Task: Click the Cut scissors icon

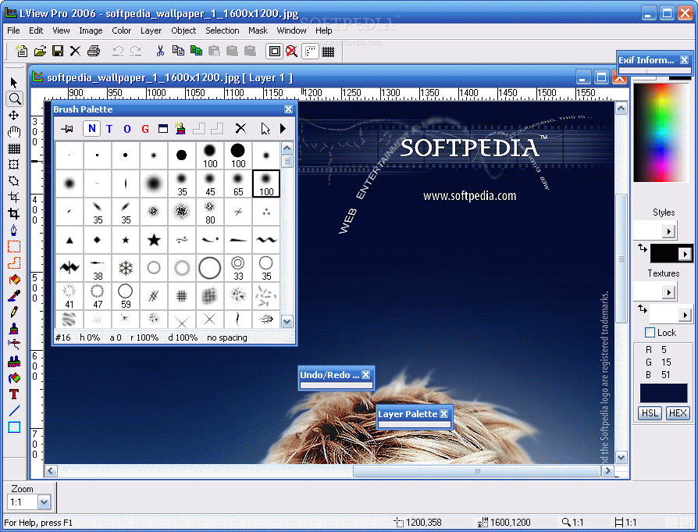Action: (x=160, y=52)
